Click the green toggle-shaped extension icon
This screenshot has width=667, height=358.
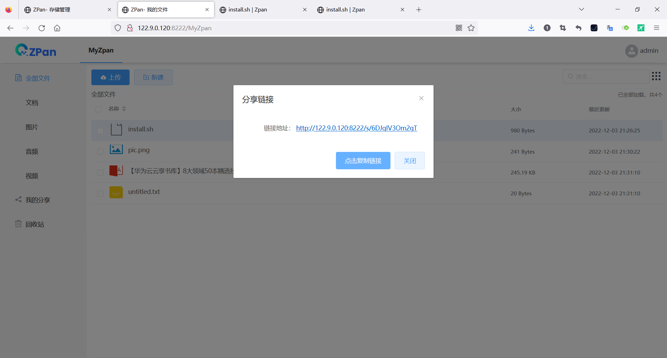625,28
